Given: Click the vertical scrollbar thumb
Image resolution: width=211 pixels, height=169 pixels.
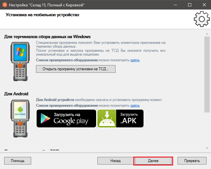Looking at the screenshot, I should pos(207,74).
